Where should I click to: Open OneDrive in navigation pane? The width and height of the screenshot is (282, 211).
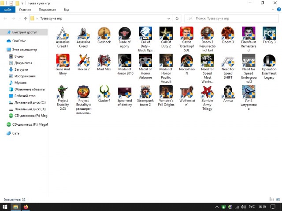tap(19, 41)
